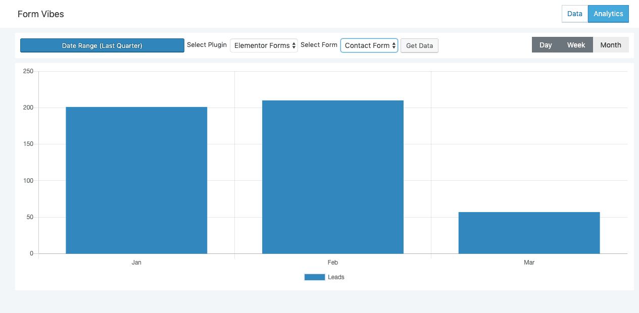Click the Select Plugin label
The image size is (639, 313).
207,45
